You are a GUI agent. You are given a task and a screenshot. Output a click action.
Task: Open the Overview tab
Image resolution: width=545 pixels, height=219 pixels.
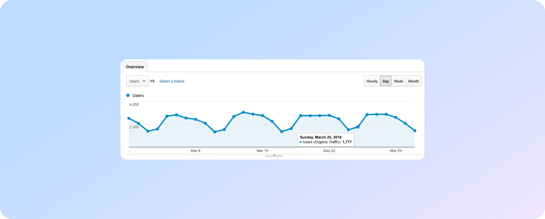tap(135, 67)
